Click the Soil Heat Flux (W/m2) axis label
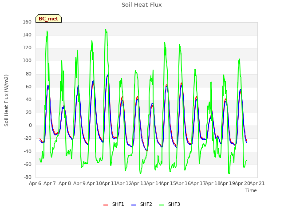Viewport: 284px width, 213px height. (6, 100)
